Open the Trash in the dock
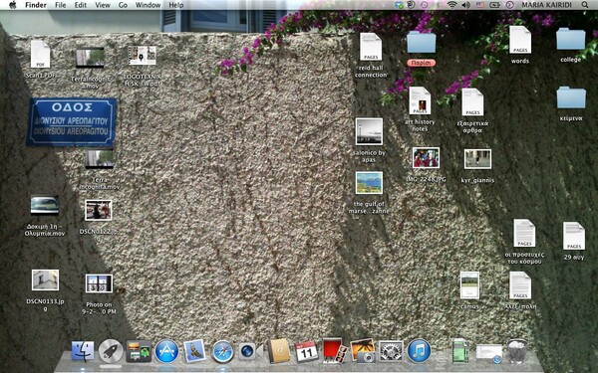598x373 pixels. 516,351
